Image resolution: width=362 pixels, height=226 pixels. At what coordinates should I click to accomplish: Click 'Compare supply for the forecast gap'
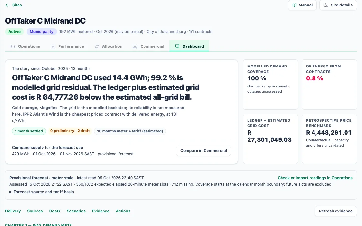pos(48,147)
